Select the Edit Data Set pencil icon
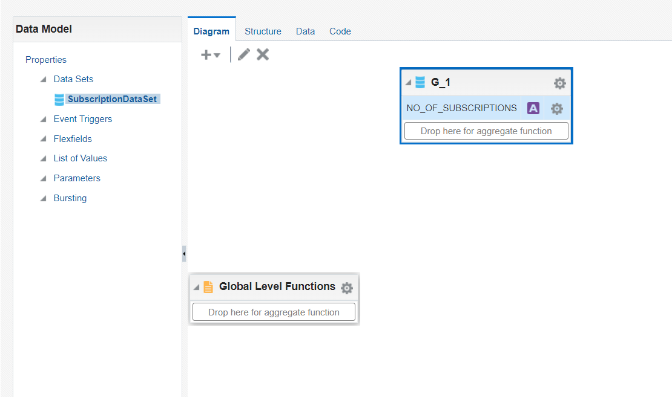Screen dimensions: 672x397 click(243, 54)
